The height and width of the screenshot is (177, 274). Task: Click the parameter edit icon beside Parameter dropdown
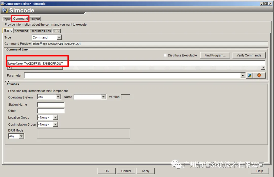tap(250, 75)
